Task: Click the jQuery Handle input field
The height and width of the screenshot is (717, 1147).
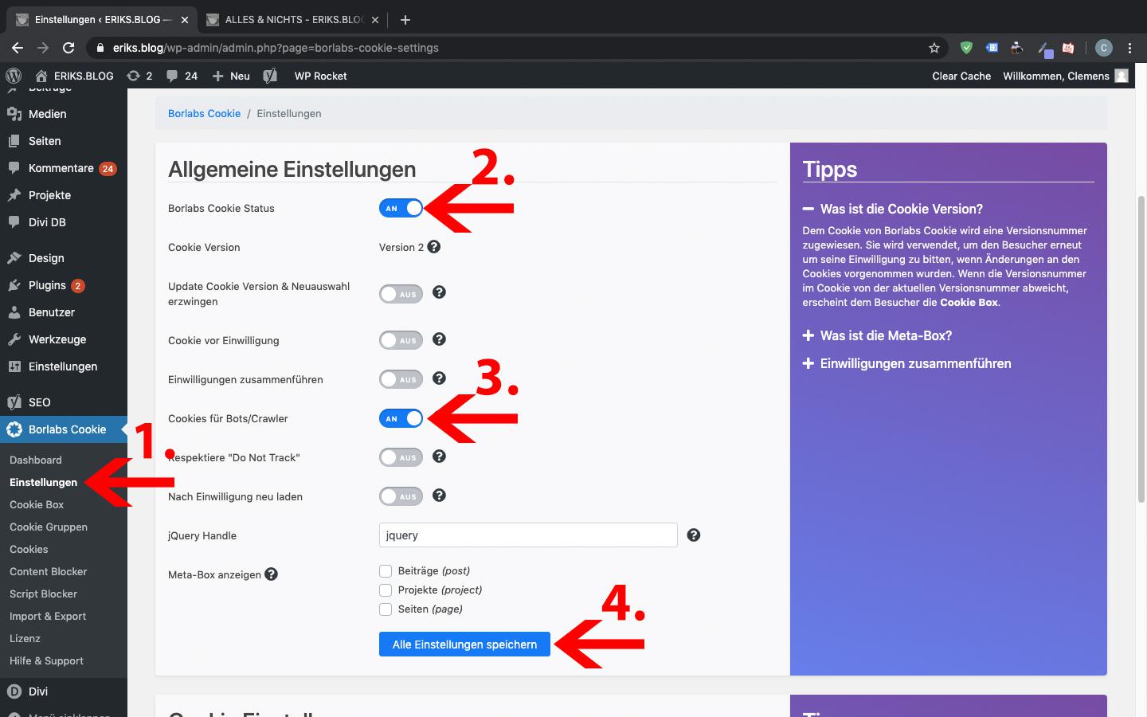Action: point(528,535)
